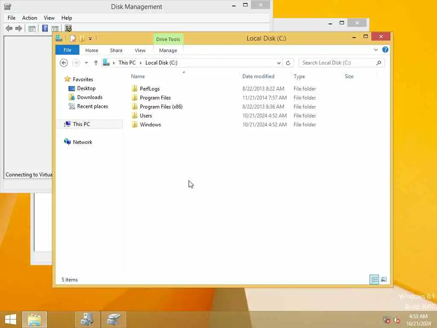Open Action menu in Disk Management
Image resolution: width=437 pixels, height=328 pixels.
pos(29,18)
